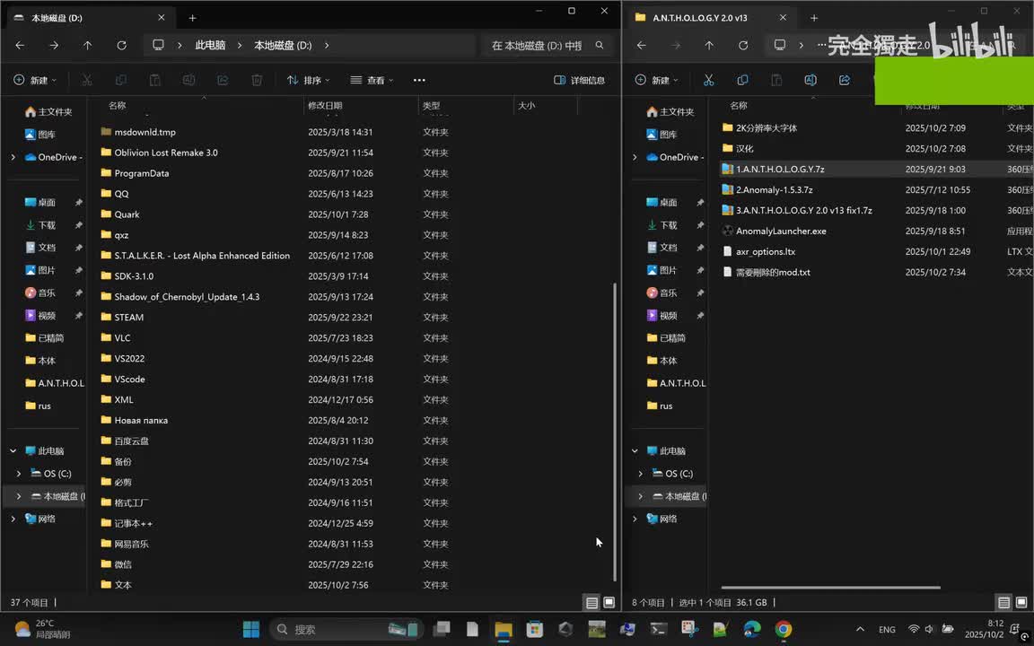Open Google Chrome from taskbar
This screenshot has height=646, width=1034.
(784, 630)
